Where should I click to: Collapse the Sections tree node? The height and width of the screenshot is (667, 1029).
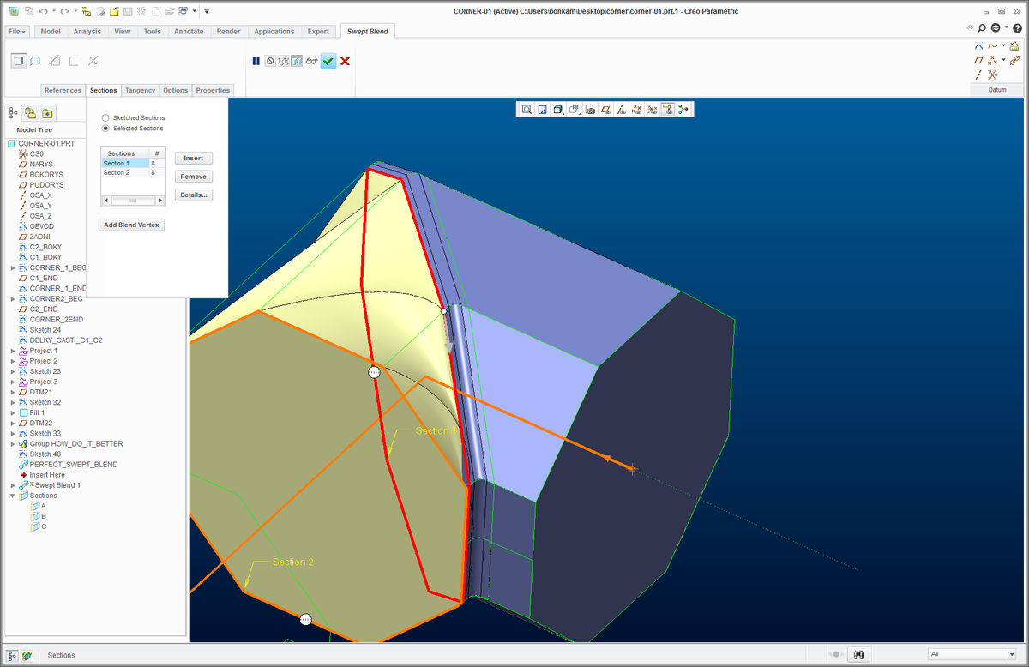click(12, 496)
